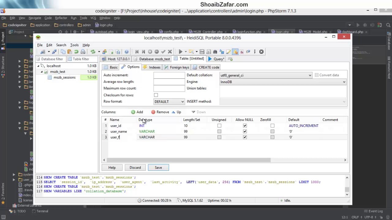Click the post changes checkmark icon

[163, 52]
